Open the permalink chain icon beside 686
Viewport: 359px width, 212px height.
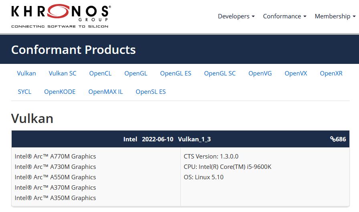coord(333,139)
